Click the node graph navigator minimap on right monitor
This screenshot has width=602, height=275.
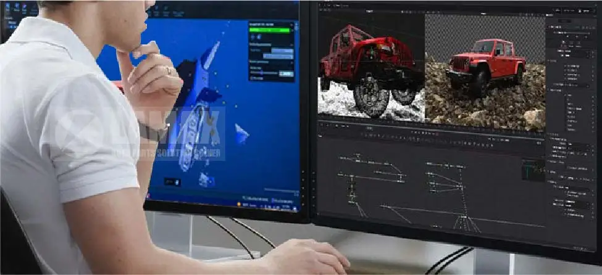(x=533, y=170)
